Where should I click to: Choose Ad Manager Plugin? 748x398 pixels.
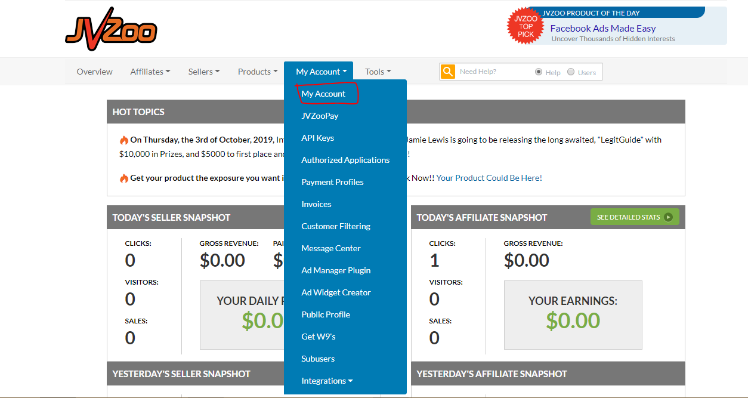336,270
